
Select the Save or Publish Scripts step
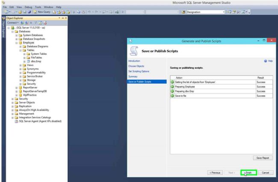(147, 82)
